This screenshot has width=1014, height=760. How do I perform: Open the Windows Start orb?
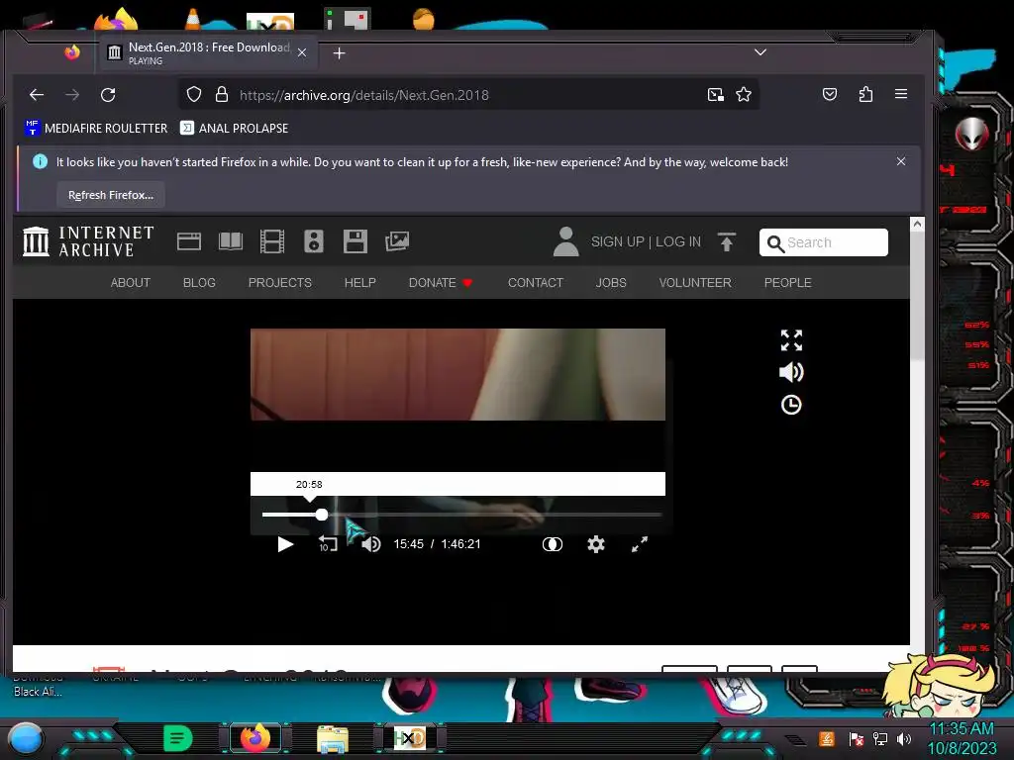[25, 738]
